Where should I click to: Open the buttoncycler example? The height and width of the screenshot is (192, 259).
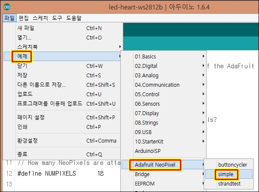pos(229,165)
